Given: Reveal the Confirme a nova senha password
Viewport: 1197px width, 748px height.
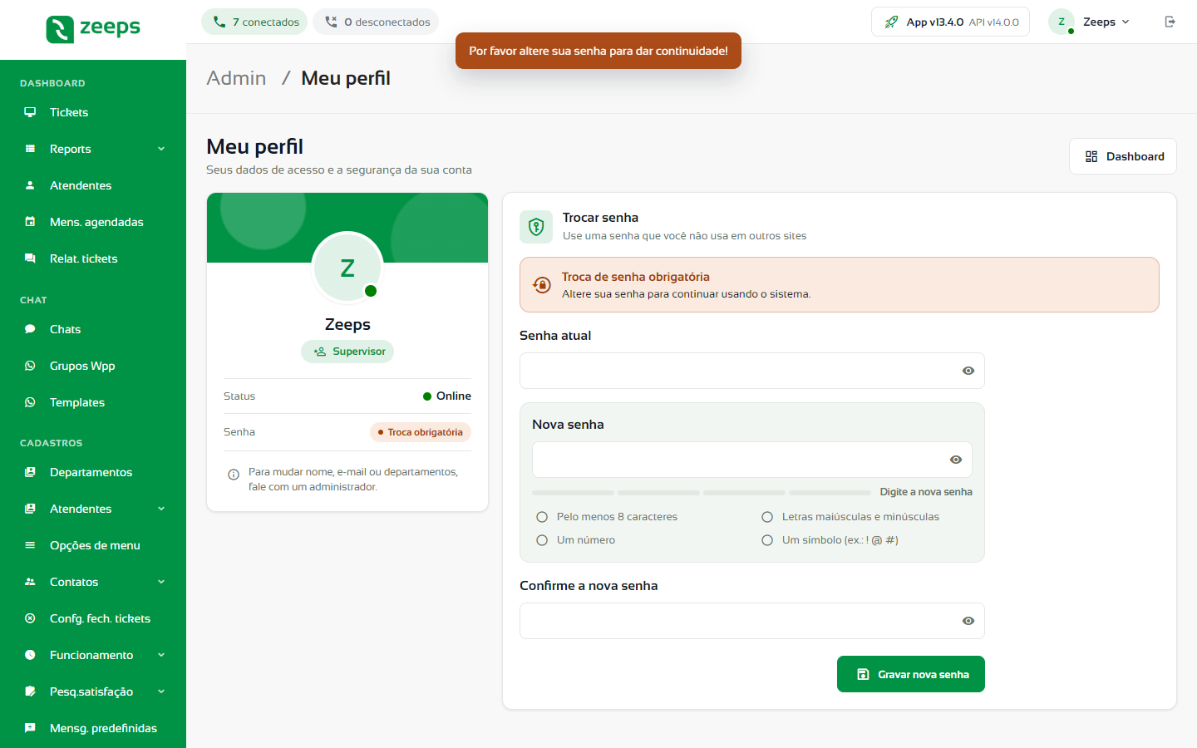Looking at the screenshot, I should (x=968, y=621).
